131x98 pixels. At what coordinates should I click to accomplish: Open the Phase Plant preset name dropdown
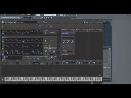click(x=27, y=22)
